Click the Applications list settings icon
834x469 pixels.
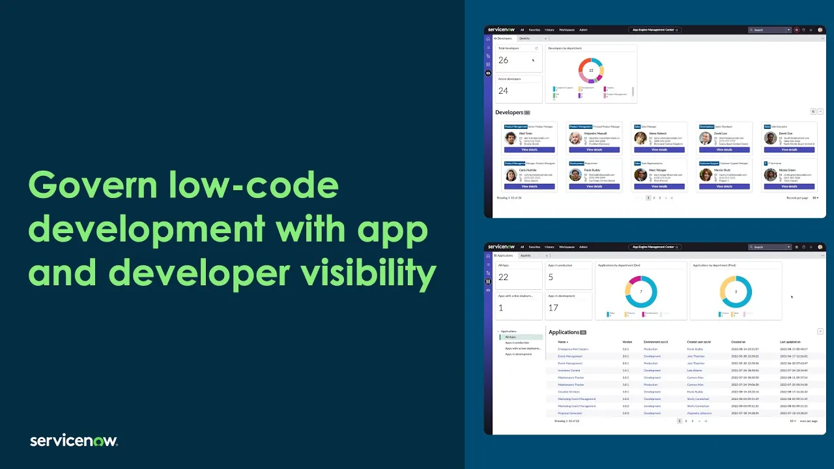tap(820, 332)
